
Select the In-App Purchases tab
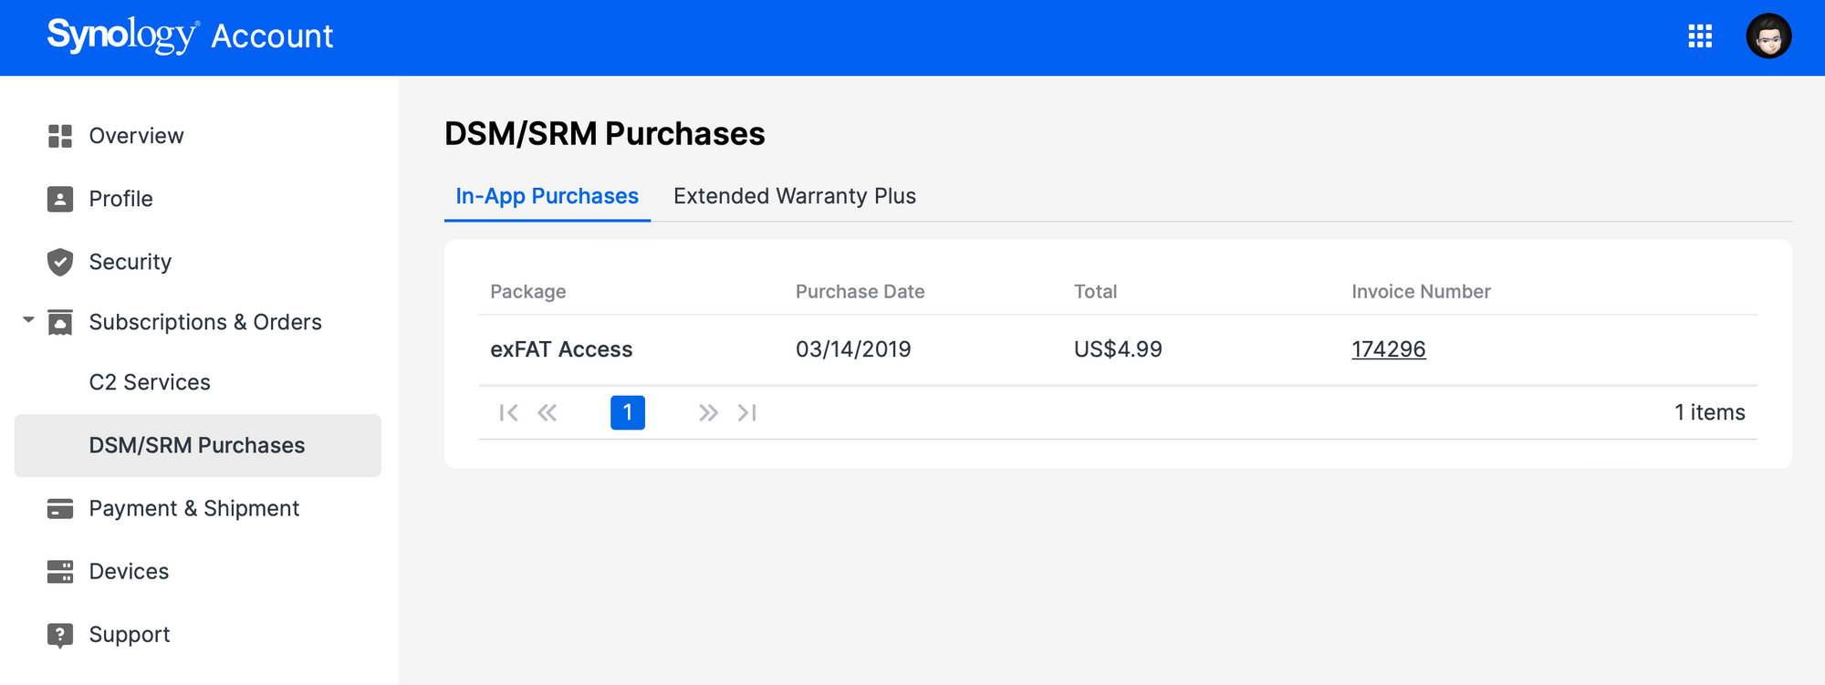[547, 196]
